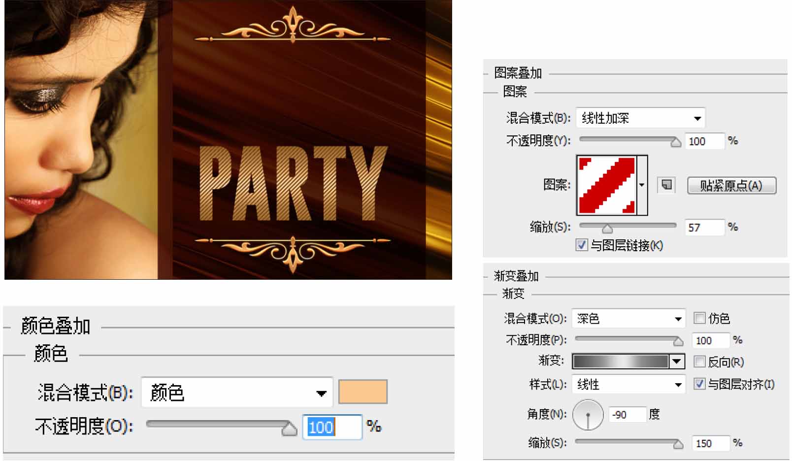Open the pattern picker arrow beside the red stripe thumbnail
Viewport: 792px width, 461px height.
point(642,185)
